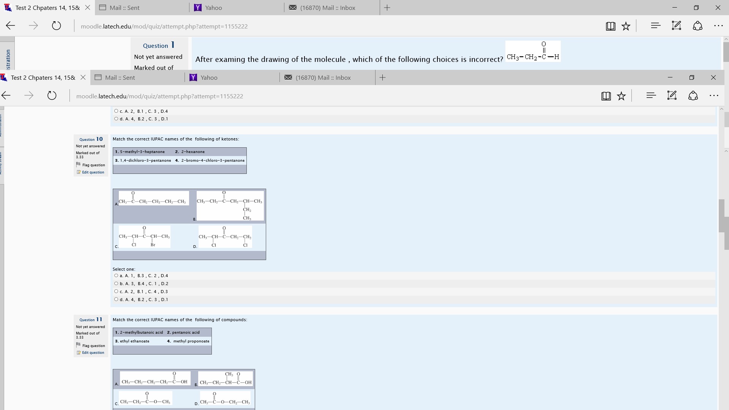Screen dimensions: 729x410
Task: Select Question 10 option c. A.2, B.1, C.4, D.3
Action: (x=116, y=292)
